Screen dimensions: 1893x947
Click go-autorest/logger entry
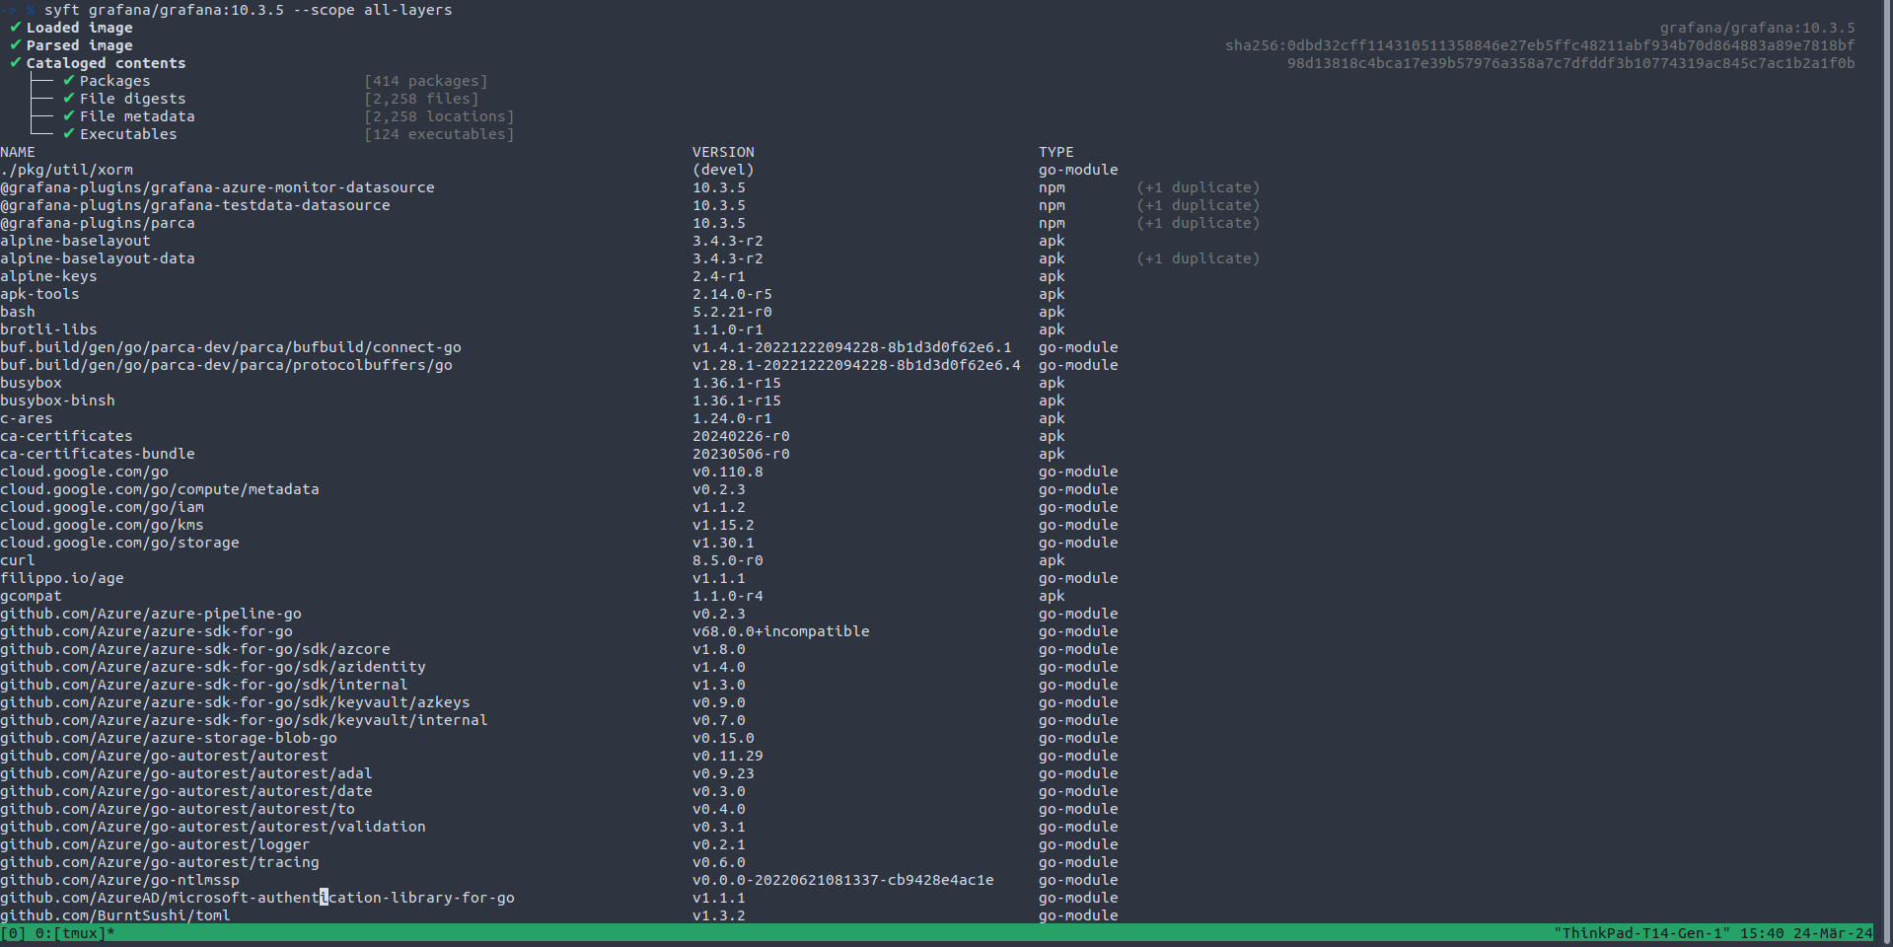[x=155, y=844]
